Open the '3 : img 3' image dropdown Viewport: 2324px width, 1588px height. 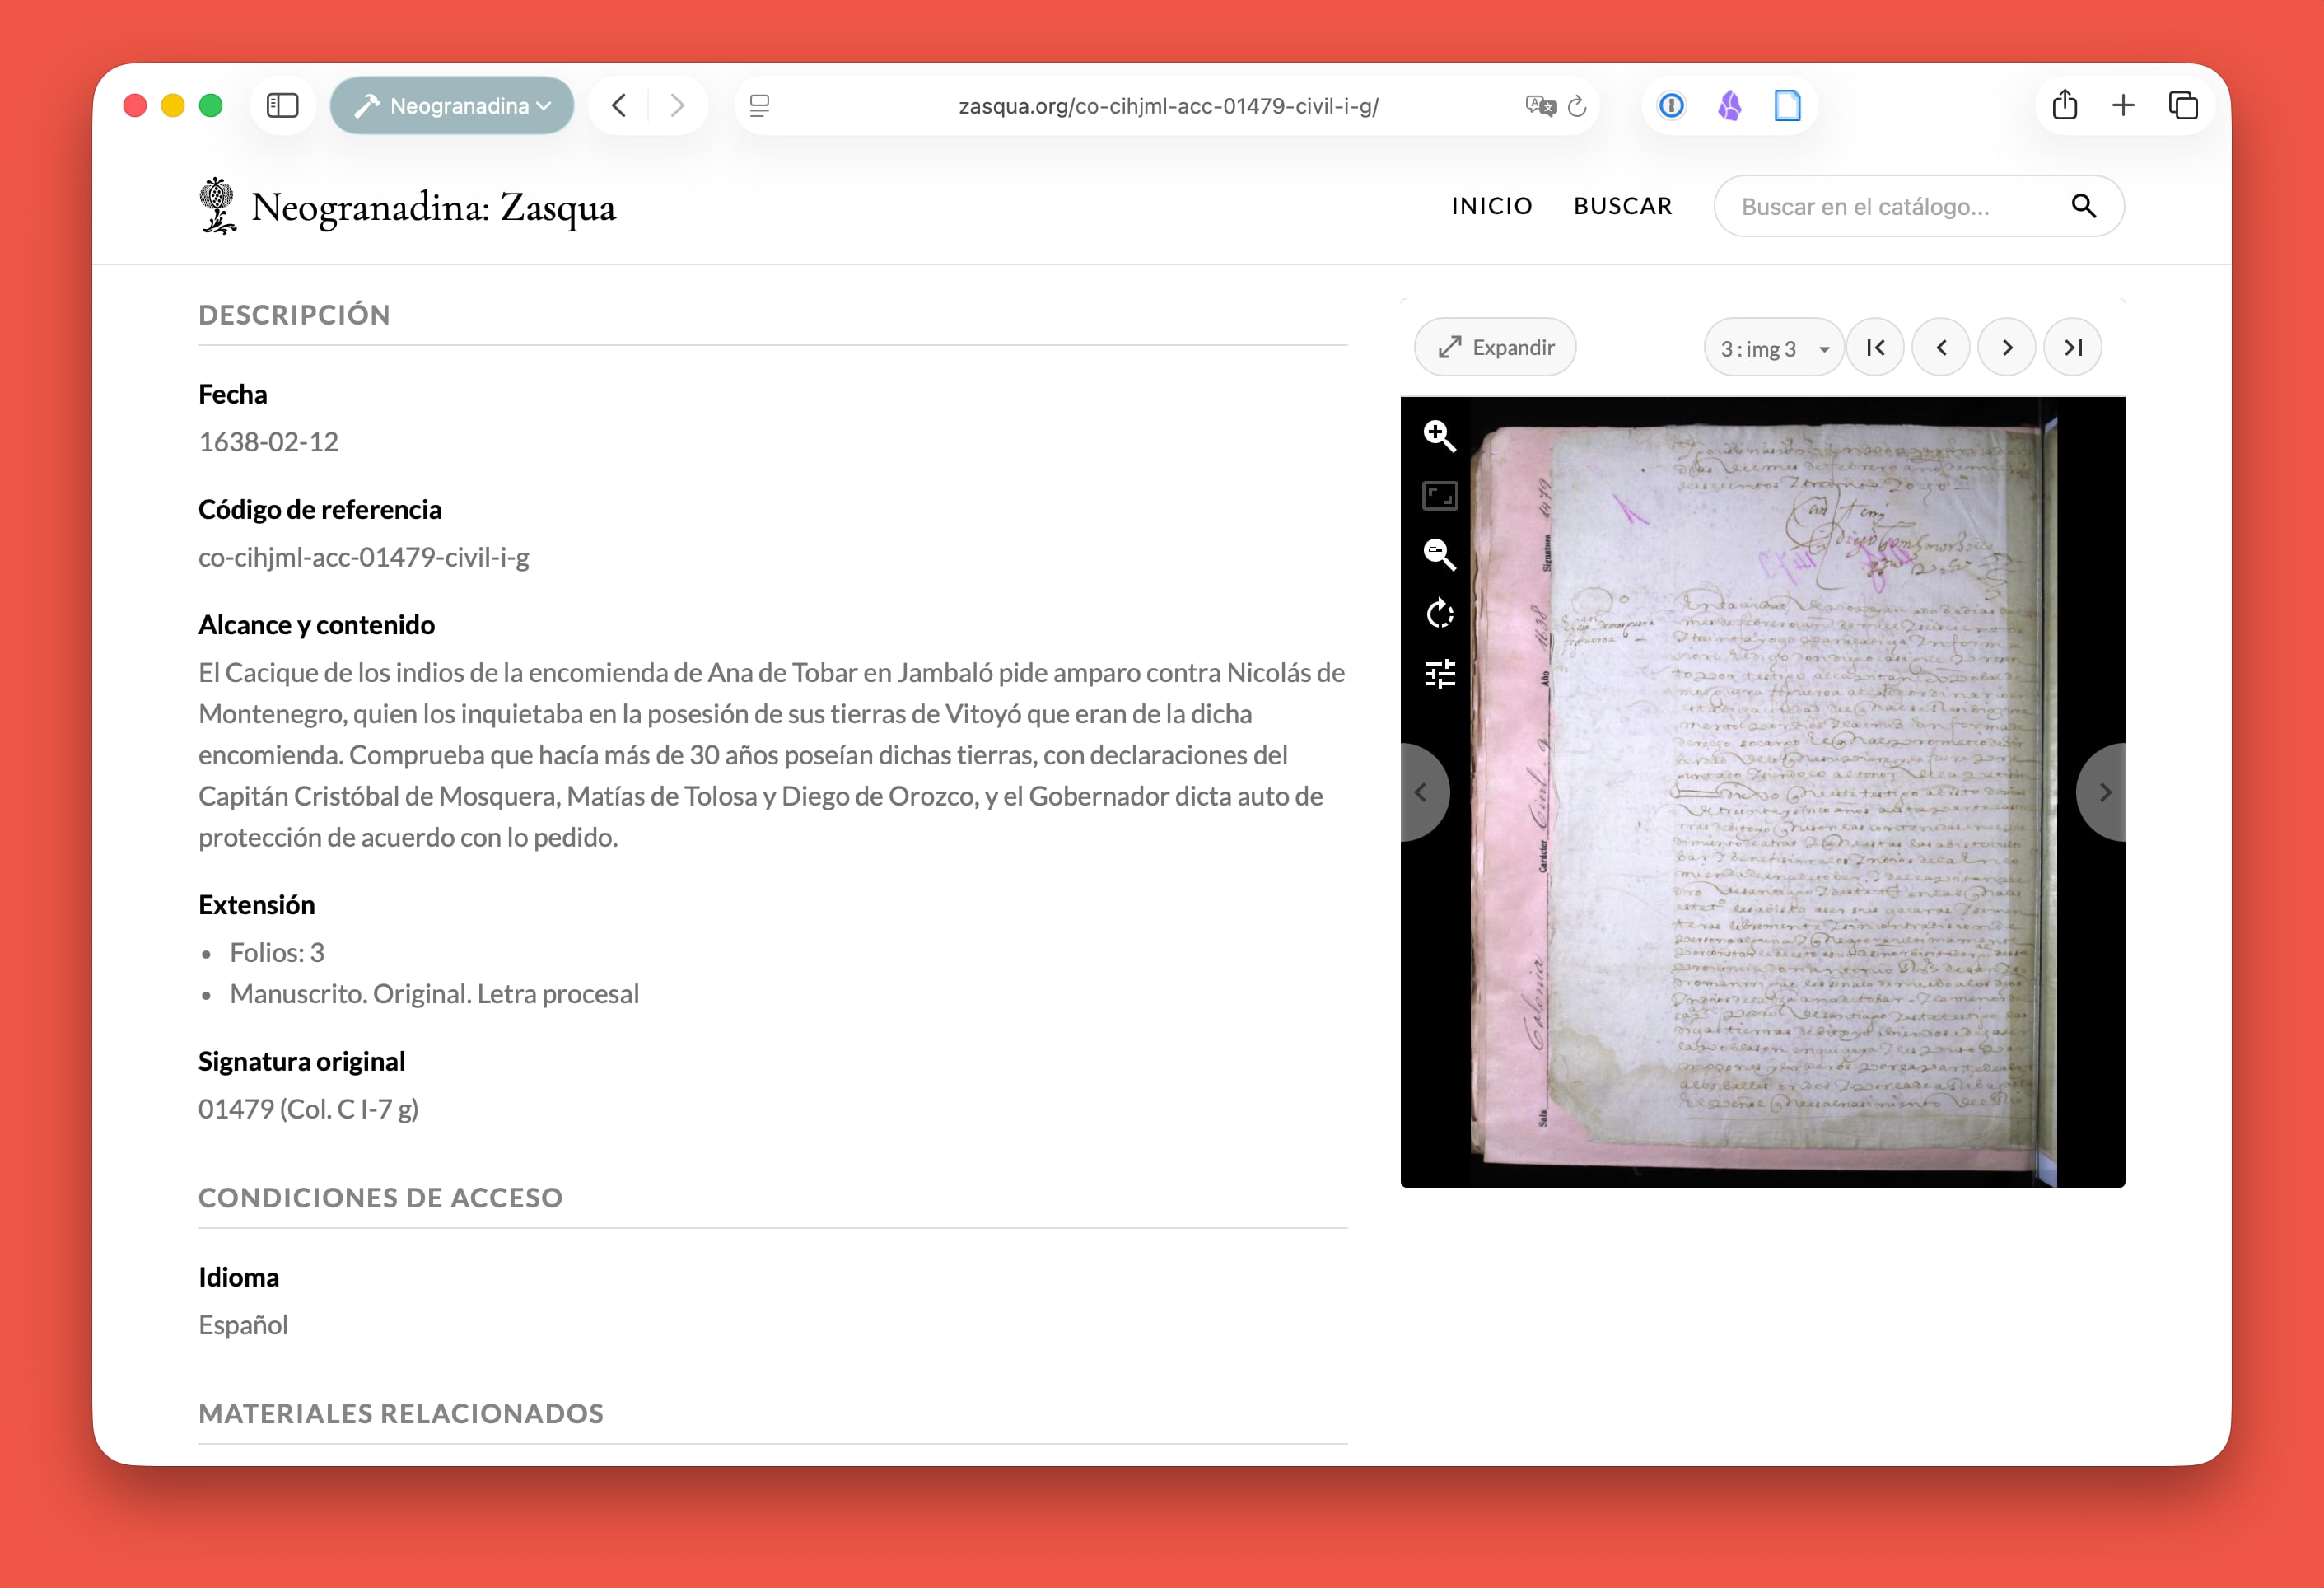coord(1773,348)
